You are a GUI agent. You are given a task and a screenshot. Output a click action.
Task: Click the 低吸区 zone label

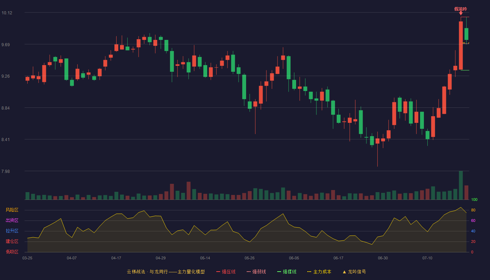(x=12, y=252)
